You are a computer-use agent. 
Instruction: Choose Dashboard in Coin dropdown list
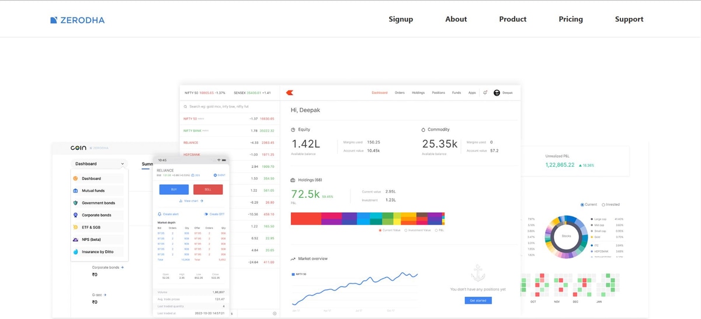point(98,178)
